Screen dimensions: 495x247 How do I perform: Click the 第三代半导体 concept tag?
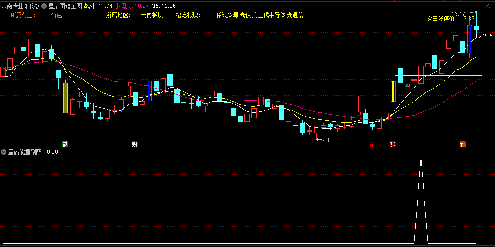(x=269, y=15)
